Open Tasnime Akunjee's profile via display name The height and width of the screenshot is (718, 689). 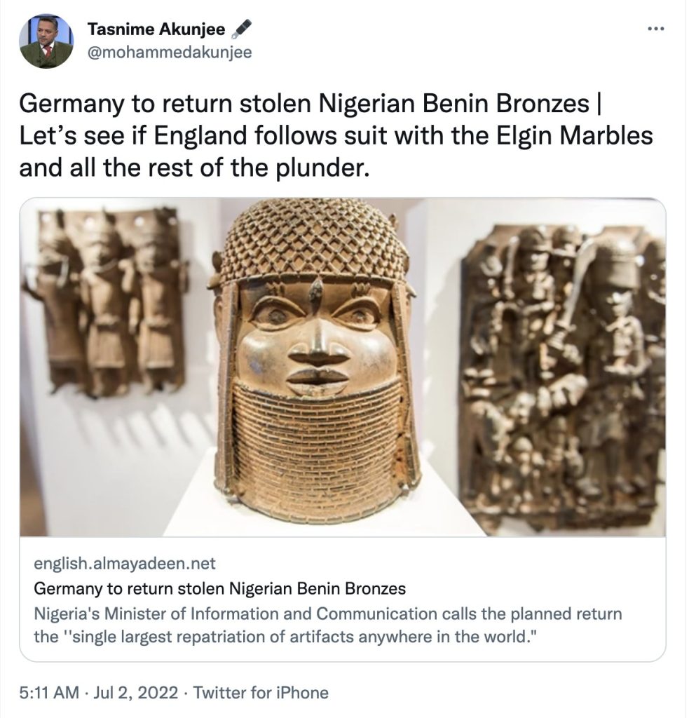156,30
